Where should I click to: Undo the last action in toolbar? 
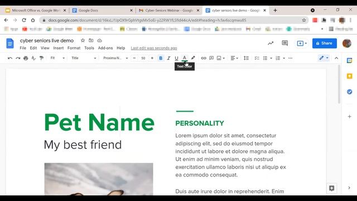[x=10, y=58]
